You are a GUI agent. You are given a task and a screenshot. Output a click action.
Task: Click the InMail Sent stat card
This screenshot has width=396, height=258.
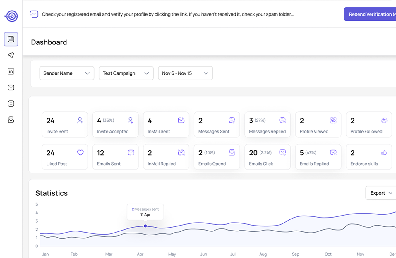(x=166, y=125)
